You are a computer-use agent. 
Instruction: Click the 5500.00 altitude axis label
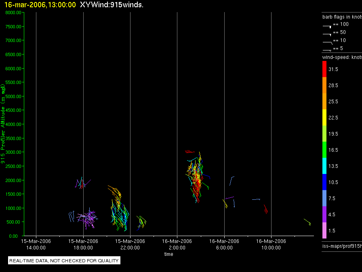coord(13,82)
